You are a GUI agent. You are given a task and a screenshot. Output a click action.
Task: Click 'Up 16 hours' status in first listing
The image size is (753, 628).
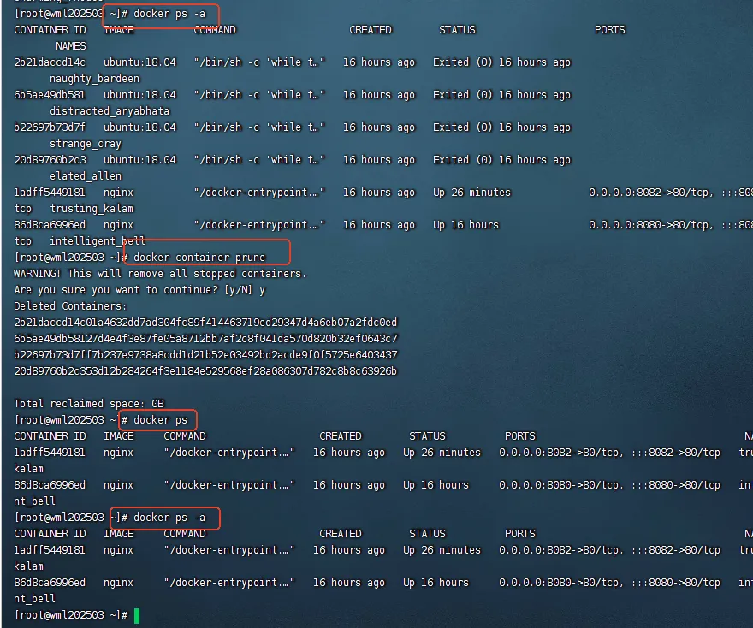465,225
